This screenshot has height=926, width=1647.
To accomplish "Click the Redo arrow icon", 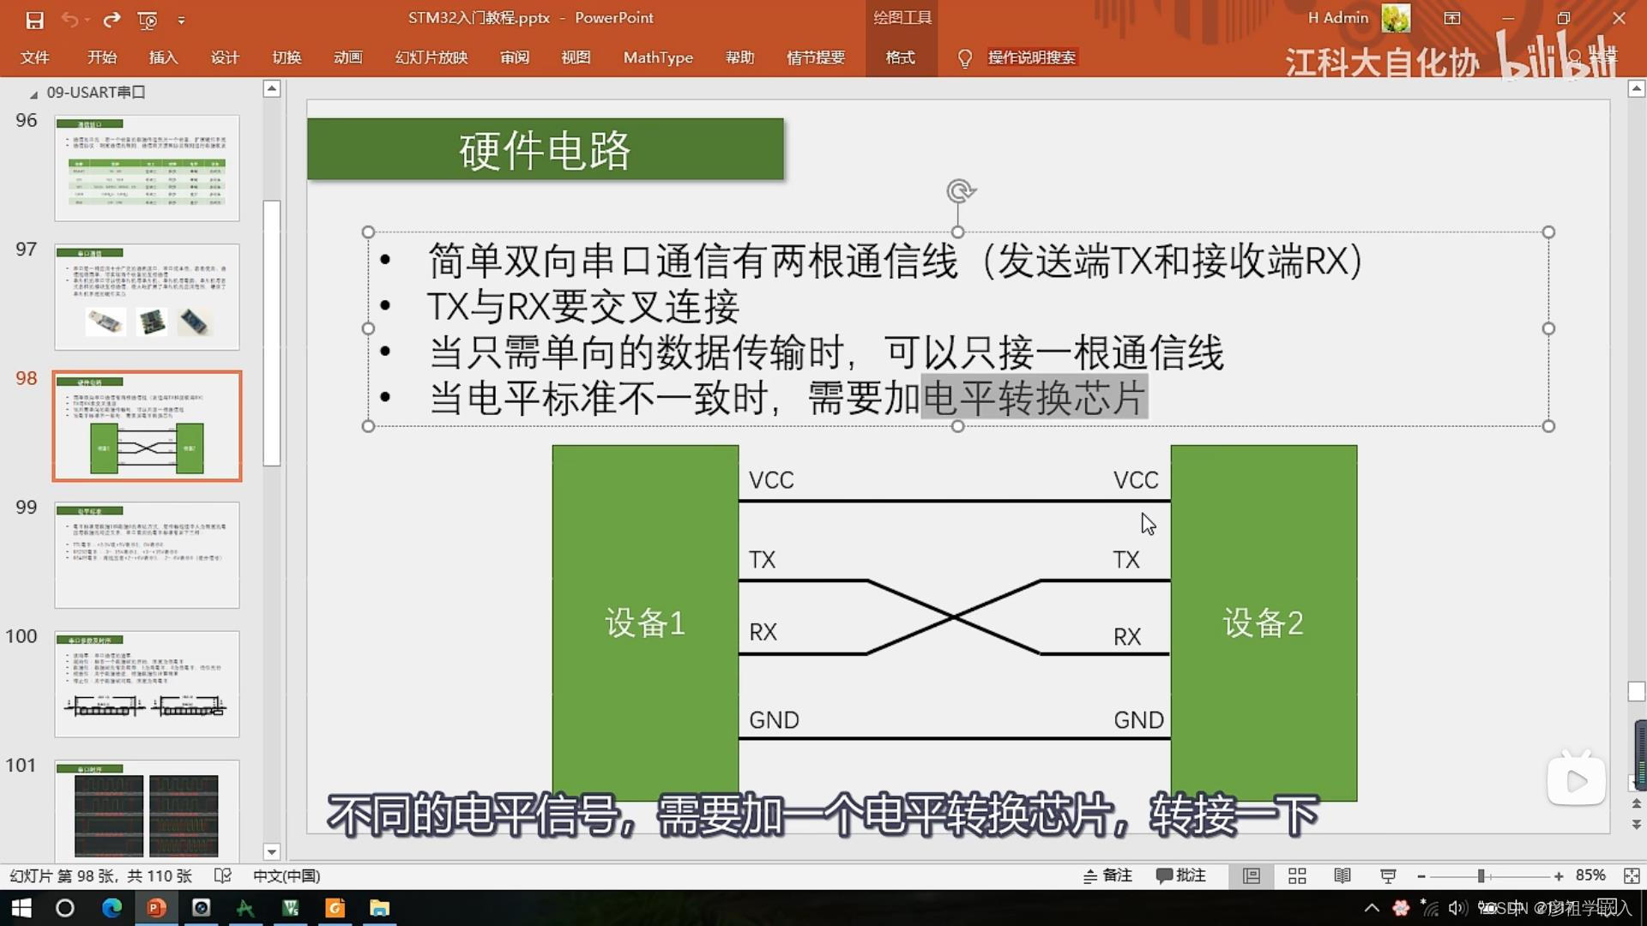I will (112, 19).
